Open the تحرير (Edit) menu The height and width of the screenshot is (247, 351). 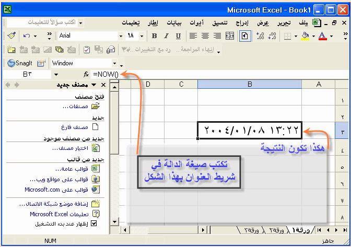tap(284, 23)
